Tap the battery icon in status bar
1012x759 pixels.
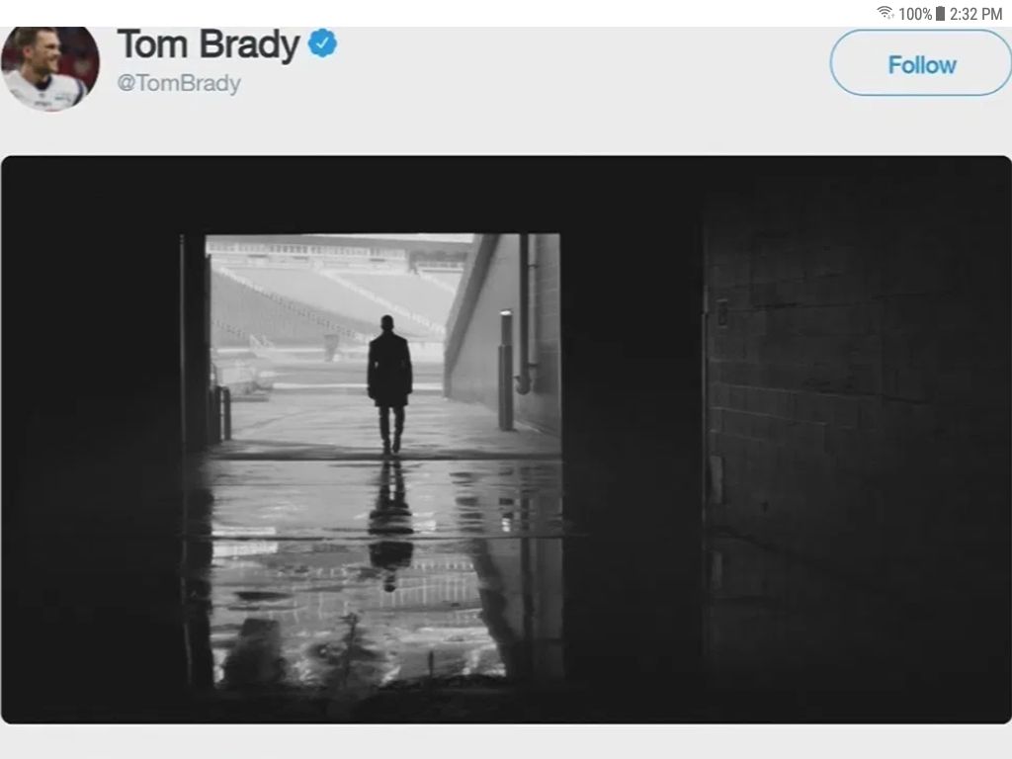[x=940, y=13]
